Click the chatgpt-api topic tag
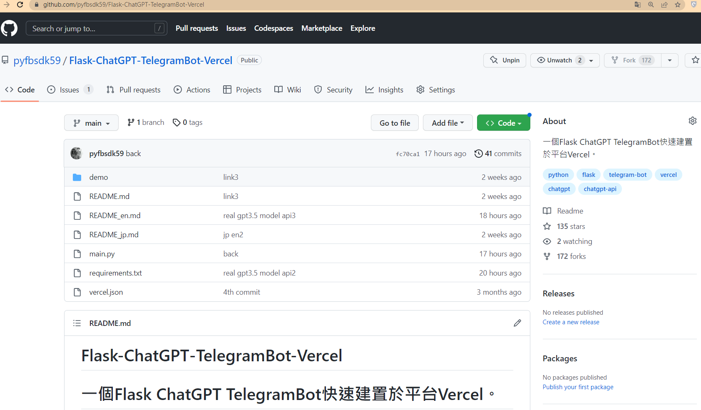This screenshot has width=701, height=410. 600,189
